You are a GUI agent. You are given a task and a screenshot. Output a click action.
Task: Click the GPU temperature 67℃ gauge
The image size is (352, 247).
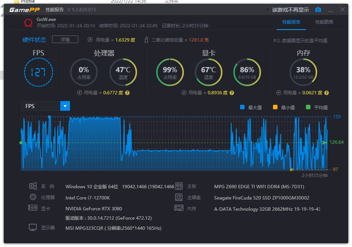[209, 72]
